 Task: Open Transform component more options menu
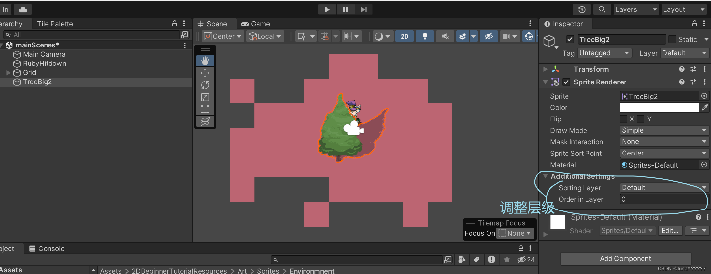tap(704, 69)
